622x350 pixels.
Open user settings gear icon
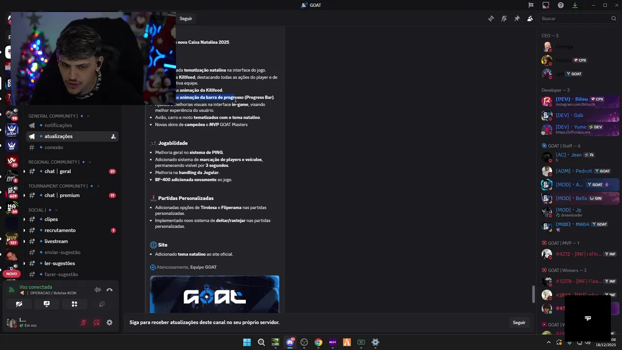click(x=109, y=322)
